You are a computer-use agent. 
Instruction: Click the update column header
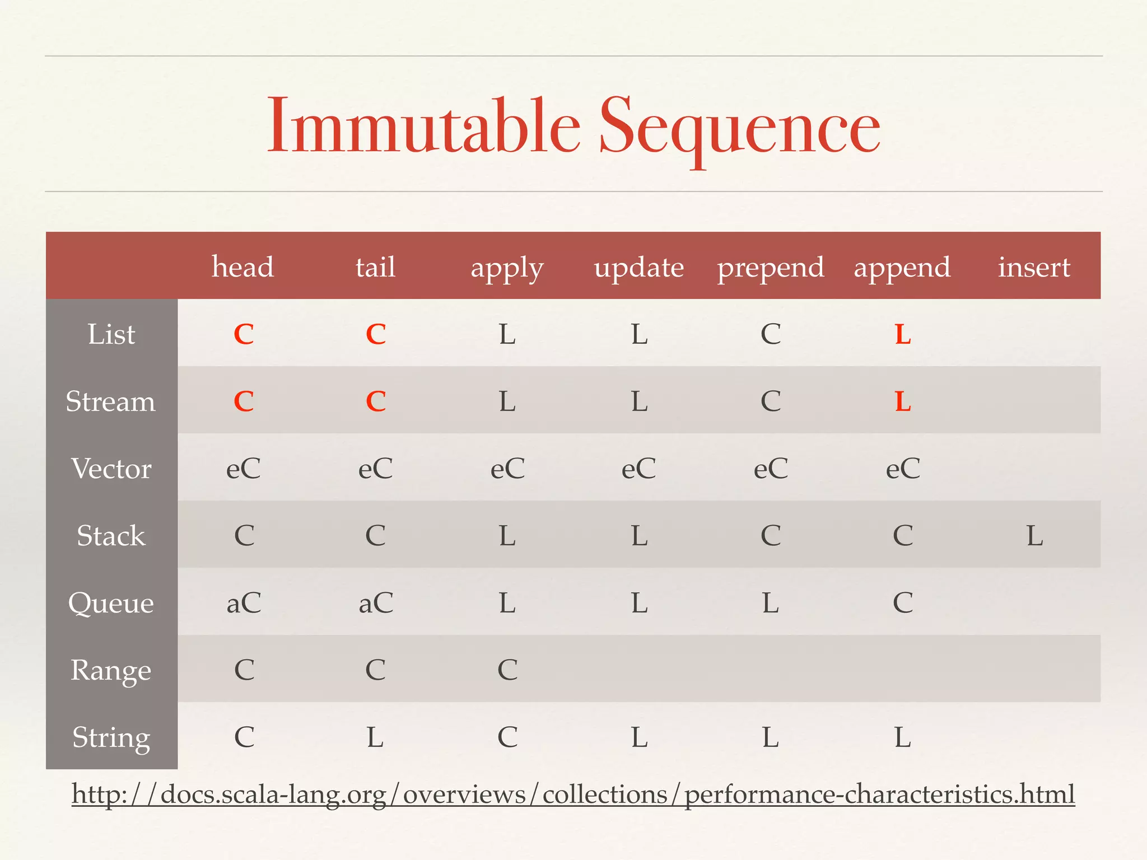click(x=639, y=268)
